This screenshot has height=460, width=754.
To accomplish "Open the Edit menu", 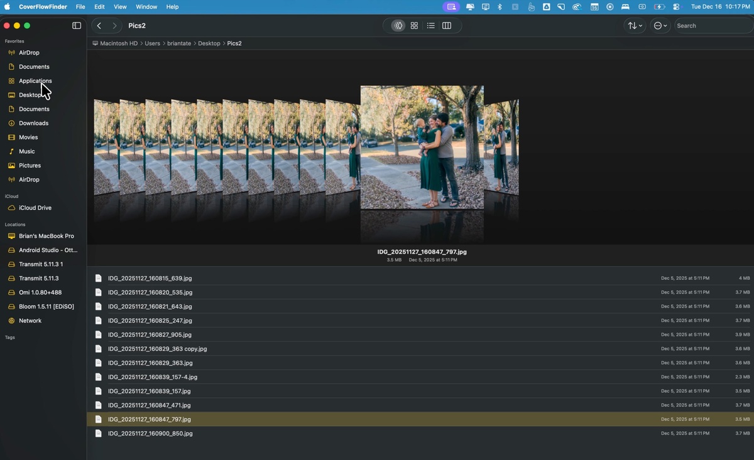I will (x=99, y=7).
